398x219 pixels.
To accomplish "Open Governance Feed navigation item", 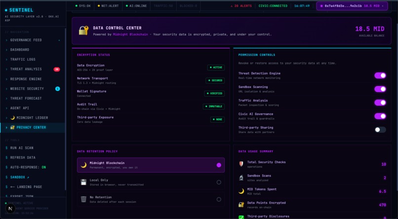I will tap(33, 40).
